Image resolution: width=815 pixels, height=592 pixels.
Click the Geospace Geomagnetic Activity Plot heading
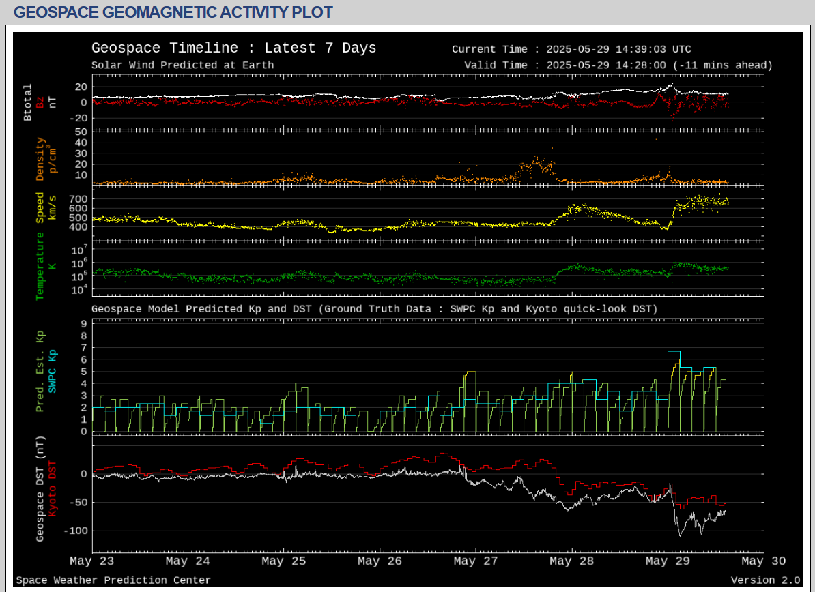coord(173,12)
